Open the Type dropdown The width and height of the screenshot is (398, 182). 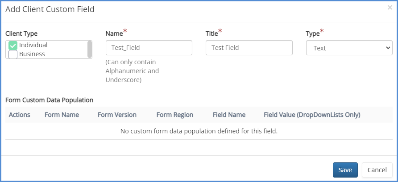coord(349,48)
